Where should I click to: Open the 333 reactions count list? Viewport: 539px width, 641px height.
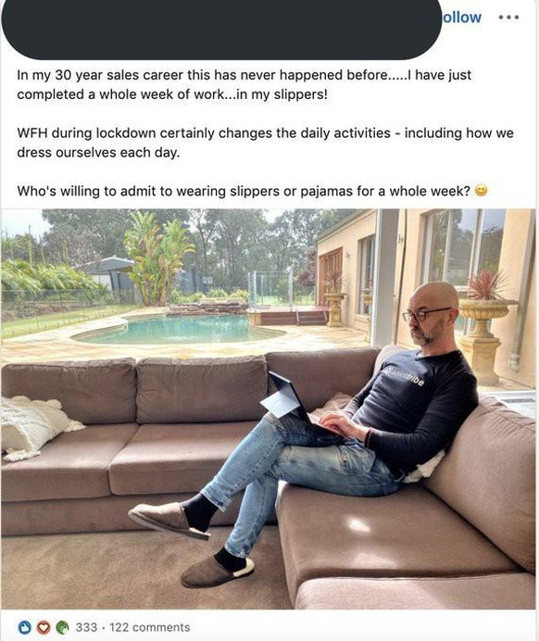[86, 627]
